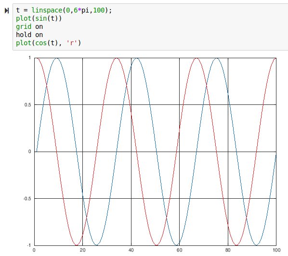Click the y-axis tick label -1
This screenshot has height=256, width=288.
coord(29,245)
